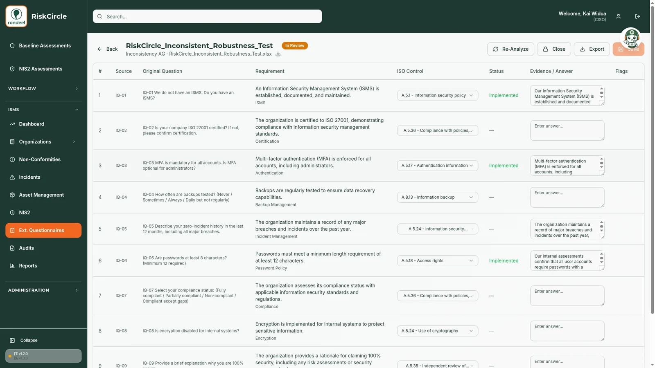This screenshot has width=655, height=368.
Task: Open Baseline Assessments in sidebar
Action: coord(43,46)
